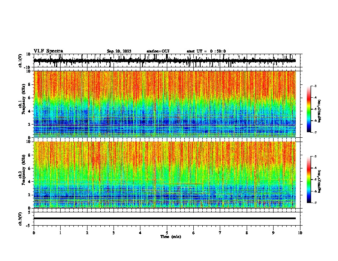
Task: Click the "3" tick on the time axis
Action: (x=114, y=233)
